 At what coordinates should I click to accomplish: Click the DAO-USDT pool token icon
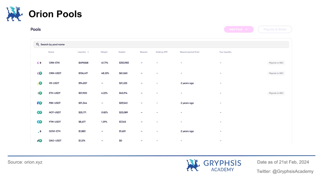(40, 141)
